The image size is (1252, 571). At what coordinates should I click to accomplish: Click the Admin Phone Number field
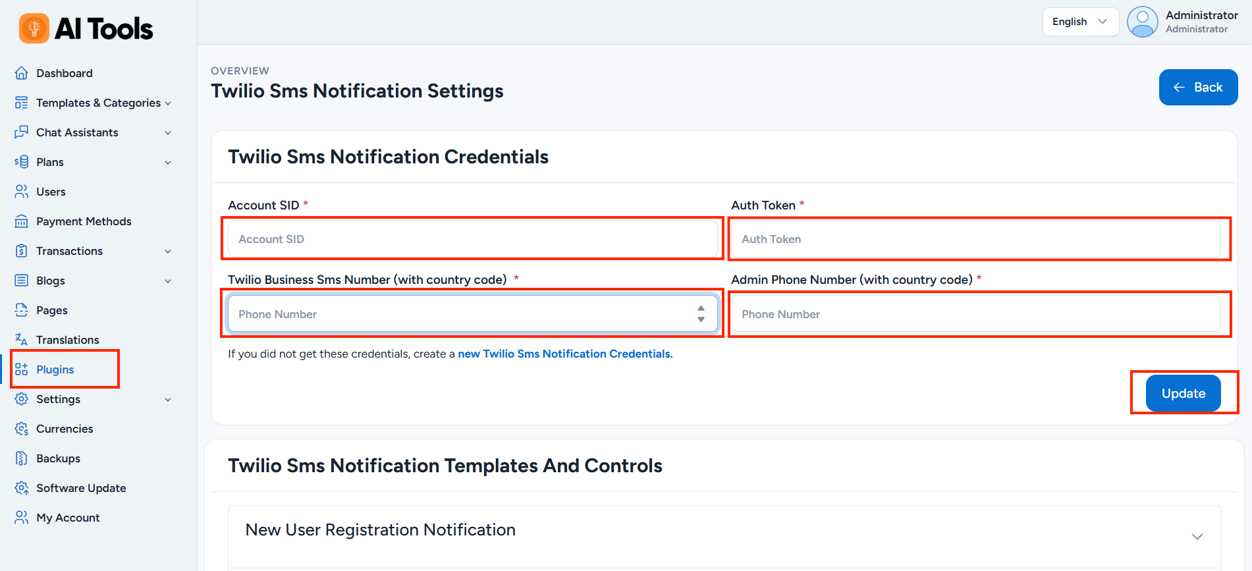coord(975,314)
